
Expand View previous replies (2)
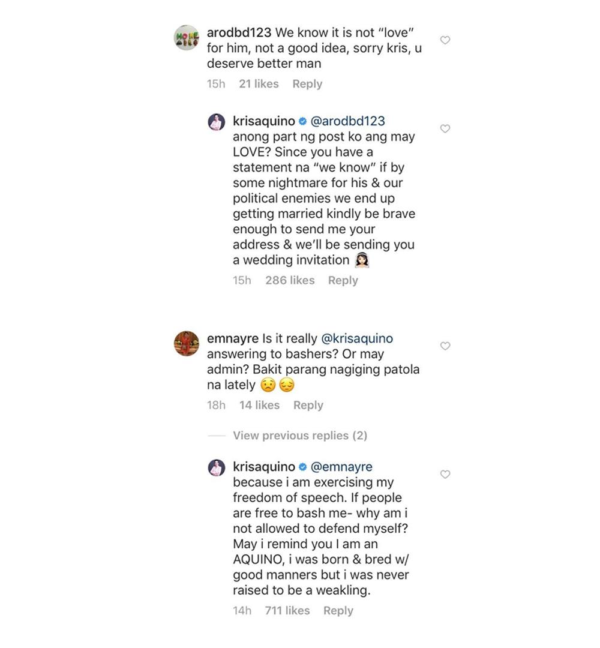(299, 436)
